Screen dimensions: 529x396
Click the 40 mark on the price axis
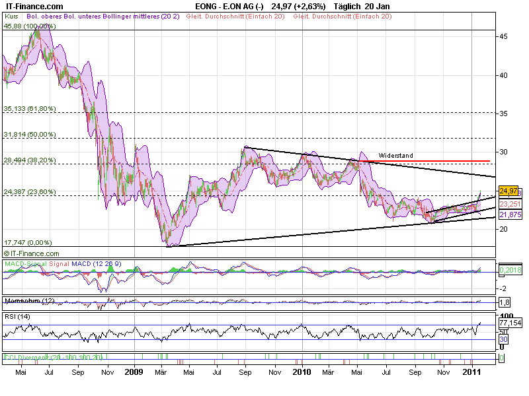click(503, 75)
